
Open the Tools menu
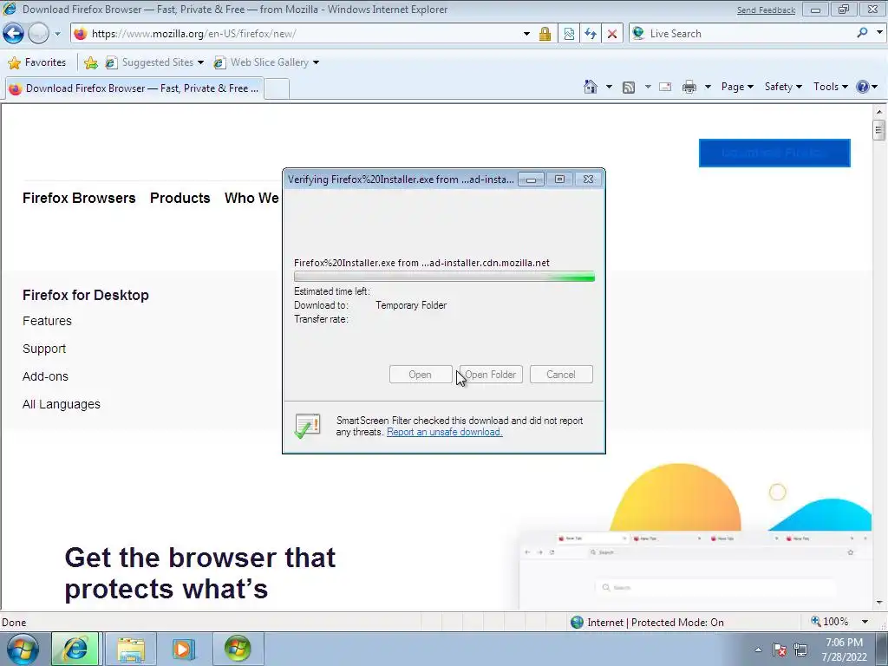click(x=830, y=87)
